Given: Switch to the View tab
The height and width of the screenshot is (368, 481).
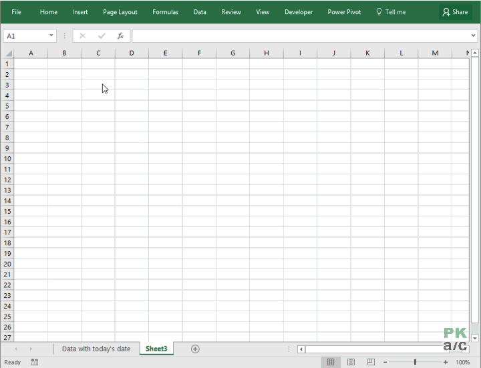Looking at the screenshot, I should 263,12.
